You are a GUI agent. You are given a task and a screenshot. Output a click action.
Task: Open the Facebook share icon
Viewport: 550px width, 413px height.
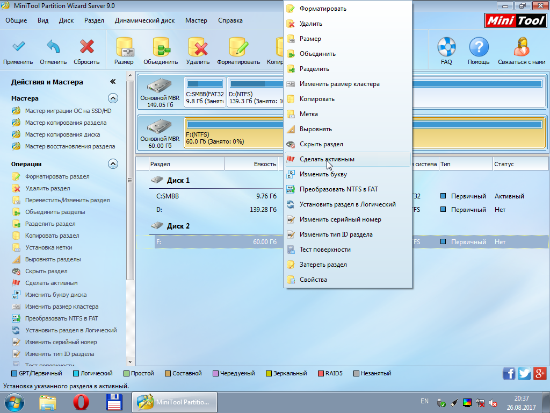pyautogui.click(x=509, y=373)
